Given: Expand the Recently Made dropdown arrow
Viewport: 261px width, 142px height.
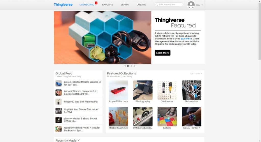Looking at the screenshot, I should point(79,140).
